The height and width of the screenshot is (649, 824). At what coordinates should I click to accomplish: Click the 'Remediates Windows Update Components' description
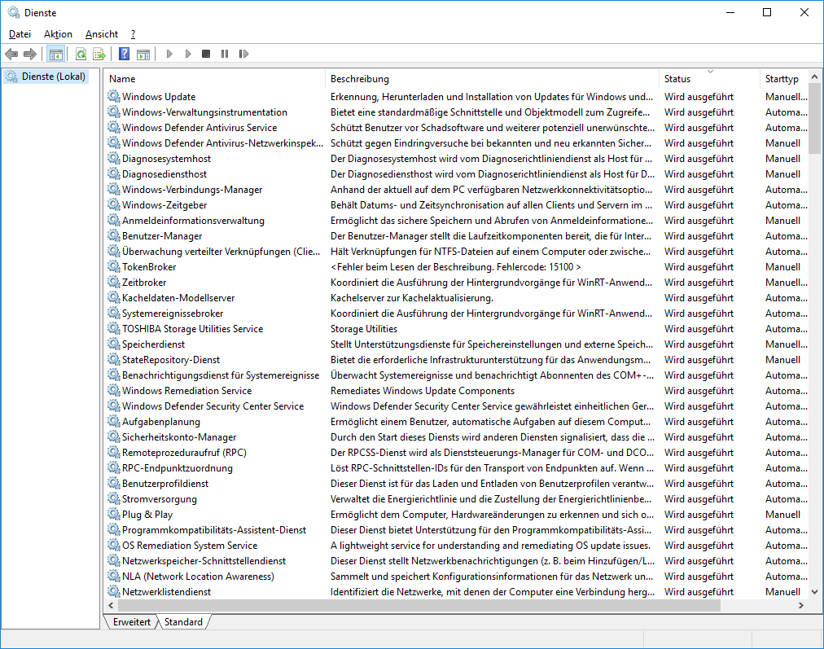pyautogui.click(x=423, y=391)
